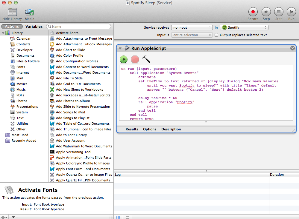This screenshot has width=299, height=219.
Task: Select the Developer library category
Action: point(24,50)
